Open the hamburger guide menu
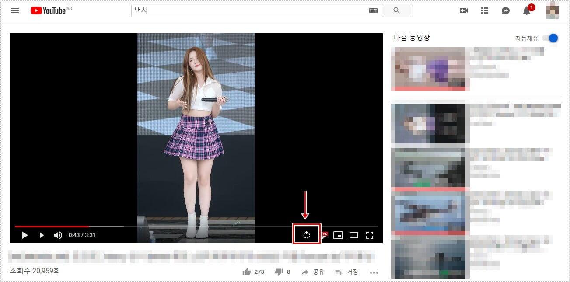Image resolution: width=570 pixels, height=282 pixels. point(15,10)
